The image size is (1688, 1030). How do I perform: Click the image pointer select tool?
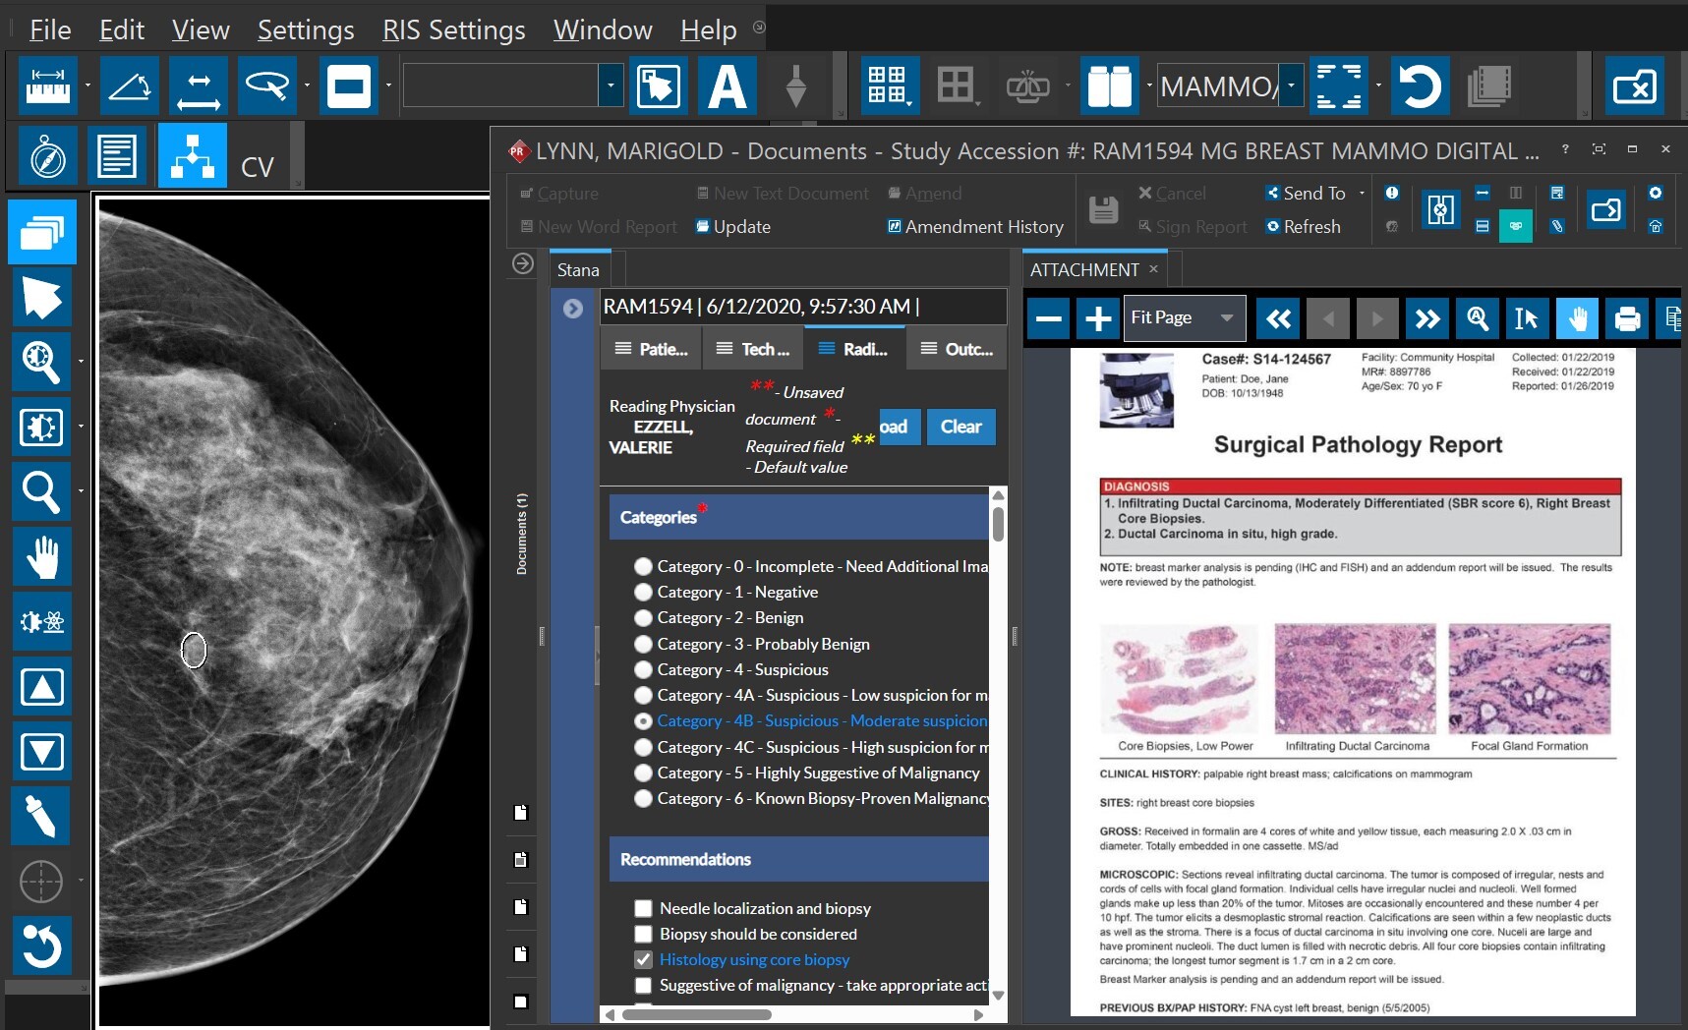659,86
